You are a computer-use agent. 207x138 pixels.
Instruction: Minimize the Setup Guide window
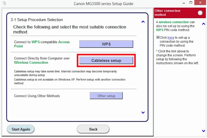coord(184,3)
